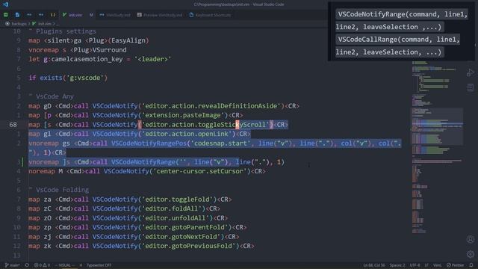Screen dimensions: 478x269
Task: Click the panel icon below the run icon
Action: [471, 87]
